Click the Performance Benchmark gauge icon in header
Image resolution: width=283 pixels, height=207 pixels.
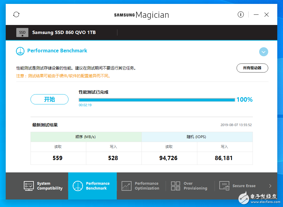tap(20, 51)
